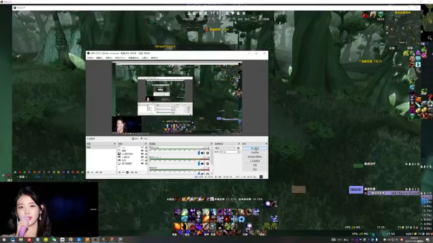The image size is (433, 243).
Task: Click the highlighted streaming button in Controls
Action: click(255, 148)
